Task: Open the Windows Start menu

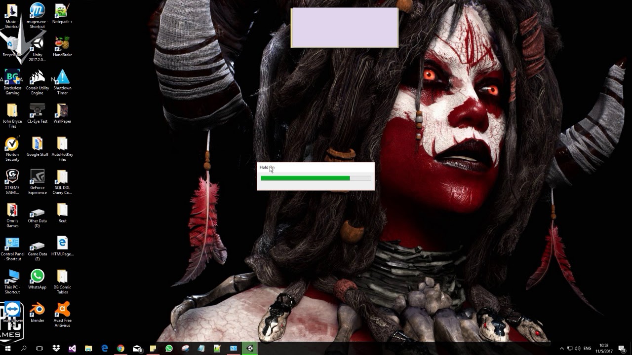Action: pos(8,349)
